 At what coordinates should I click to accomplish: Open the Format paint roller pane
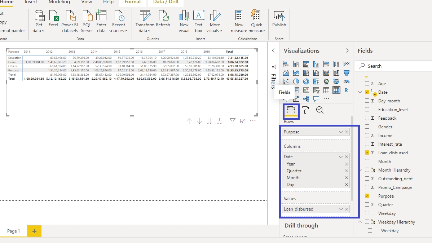(305, 110)
